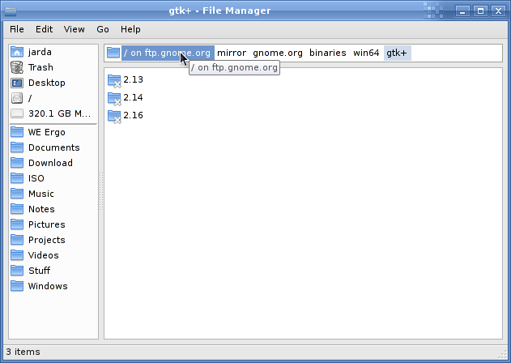Click the Desktop icon in sidebar
Image resolution: width=511 pixels, height=363 pixels.
coord(17,83)
